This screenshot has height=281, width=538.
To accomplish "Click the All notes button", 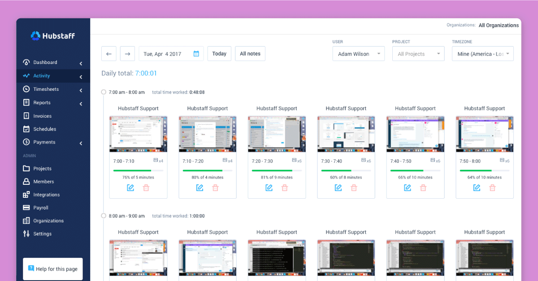I will click(x=250, y=54).
